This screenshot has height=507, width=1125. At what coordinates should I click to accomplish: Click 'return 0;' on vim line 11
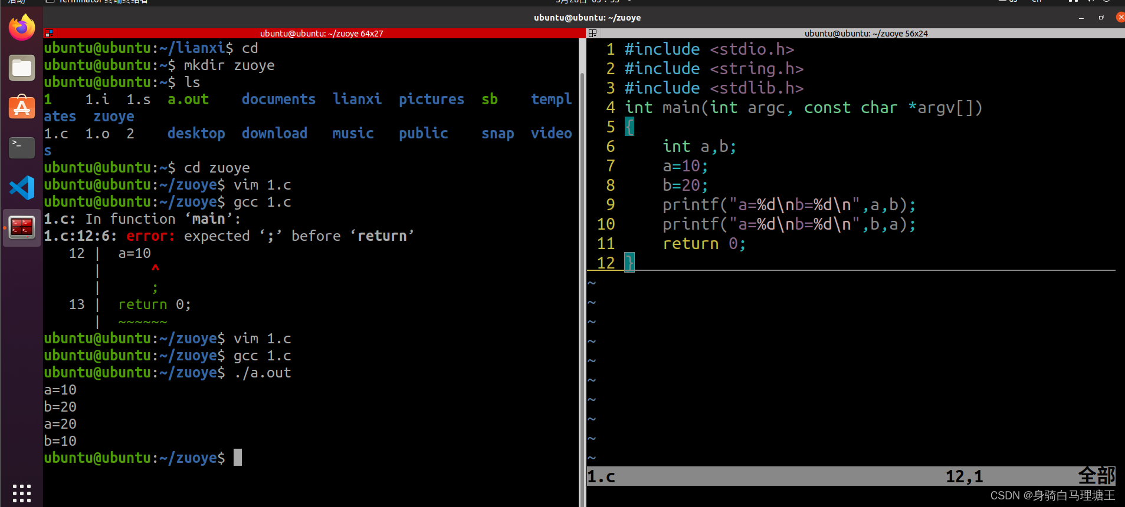click(x=704, y=243)
